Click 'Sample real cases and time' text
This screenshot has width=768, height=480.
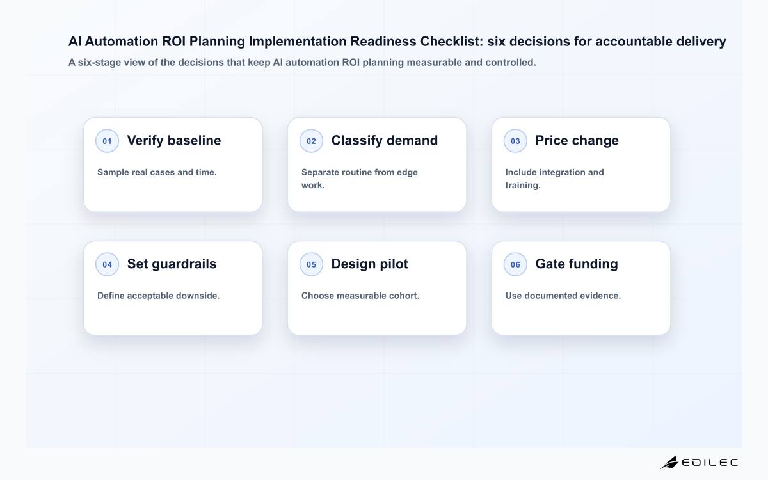[157, 172]
